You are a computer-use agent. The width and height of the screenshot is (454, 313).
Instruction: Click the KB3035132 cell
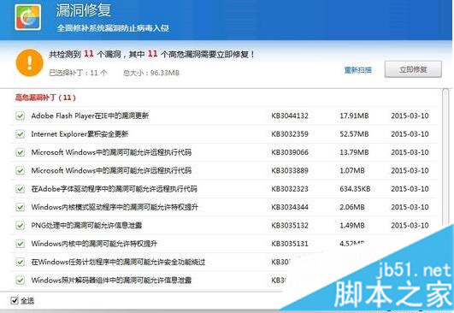click(290, 225)
